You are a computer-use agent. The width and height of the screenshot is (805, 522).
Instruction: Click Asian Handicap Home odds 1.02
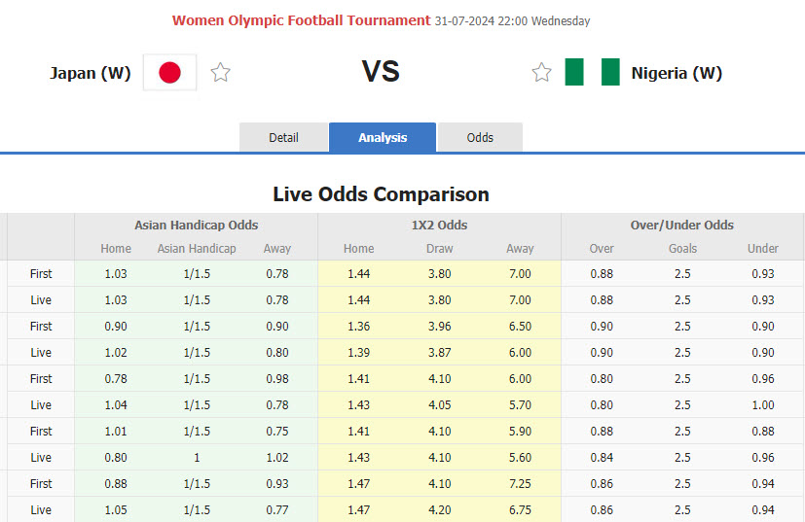click(x=116, y=352)
